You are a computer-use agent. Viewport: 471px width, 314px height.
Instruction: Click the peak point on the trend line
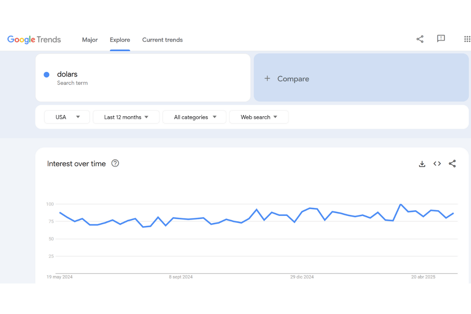click(401, 204)
